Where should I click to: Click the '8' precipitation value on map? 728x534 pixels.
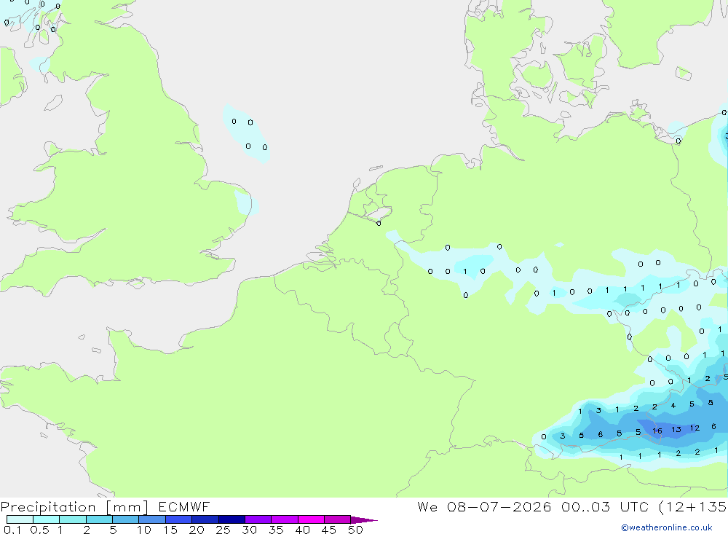pyautogui.click(x=711, y=402)
